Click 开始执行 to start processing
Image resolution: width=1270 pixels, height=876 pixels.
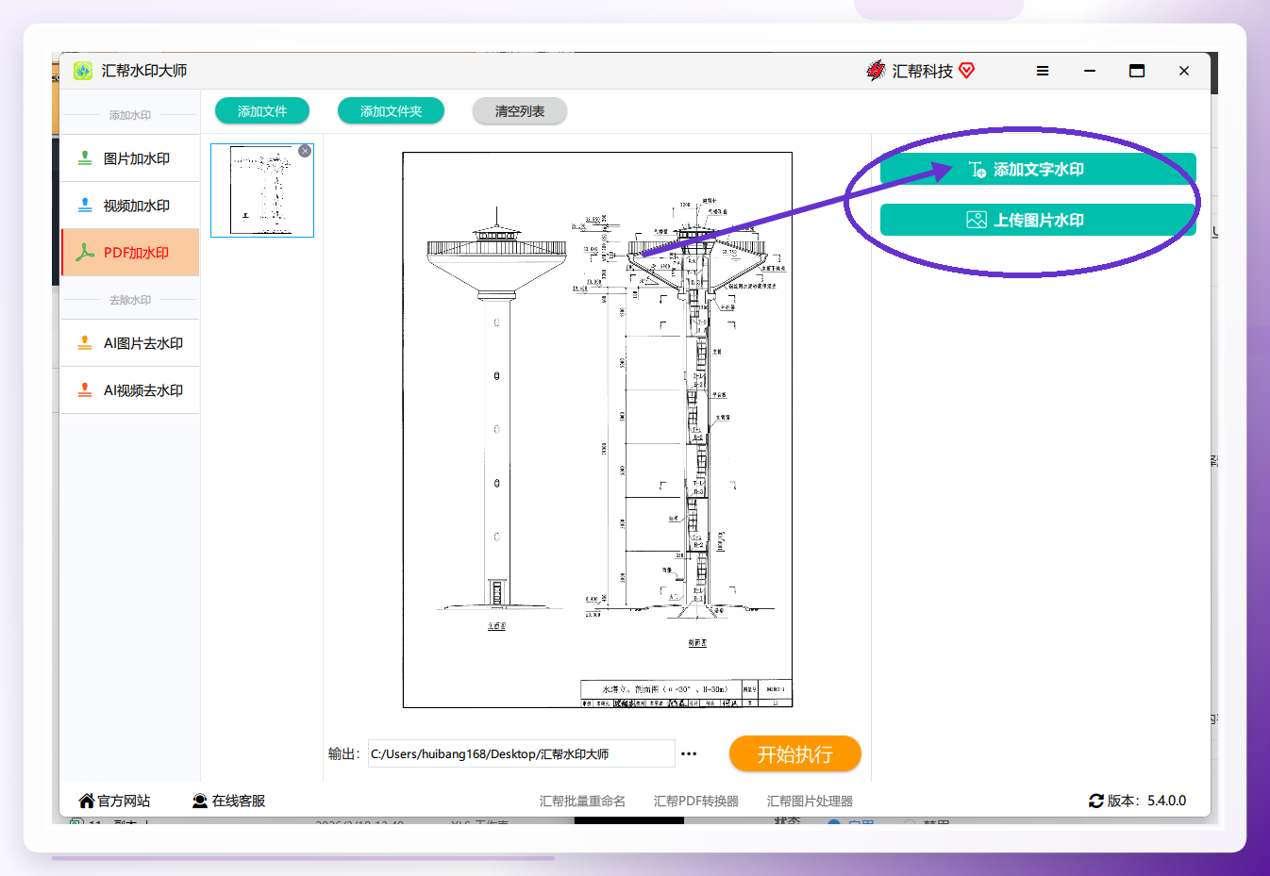pos(795,754)
